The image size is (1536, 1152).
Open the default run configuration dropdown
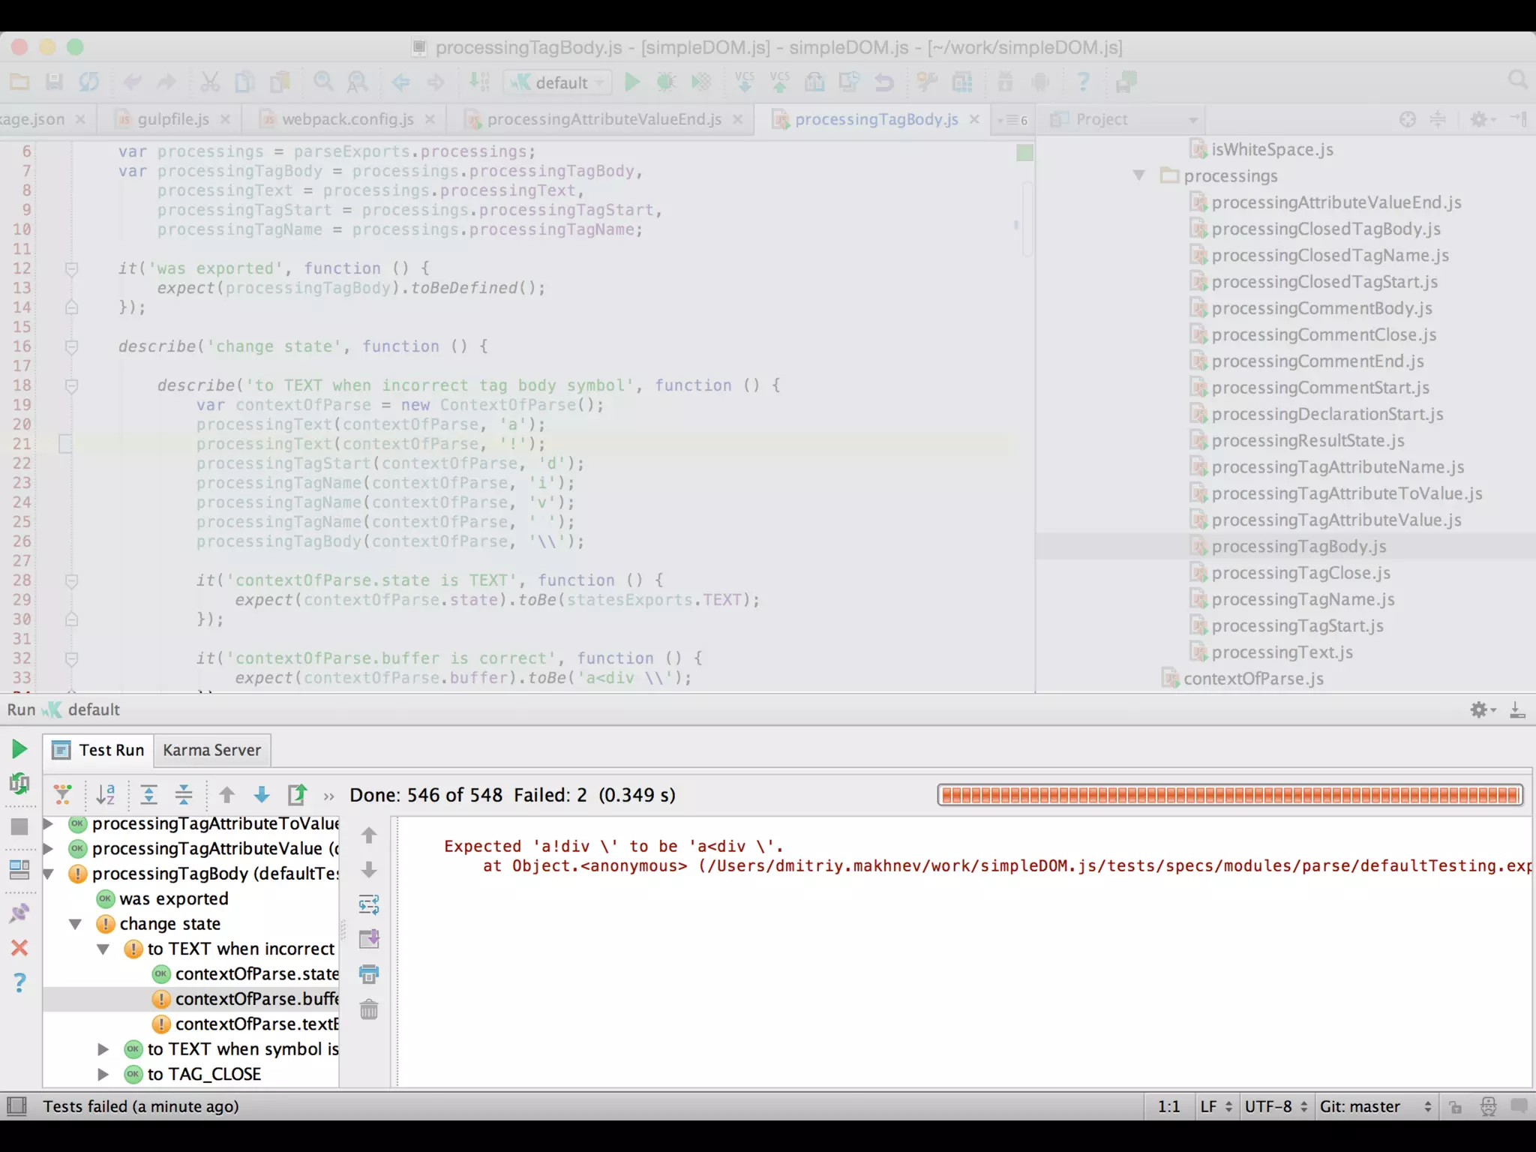[x=559, y=82]
